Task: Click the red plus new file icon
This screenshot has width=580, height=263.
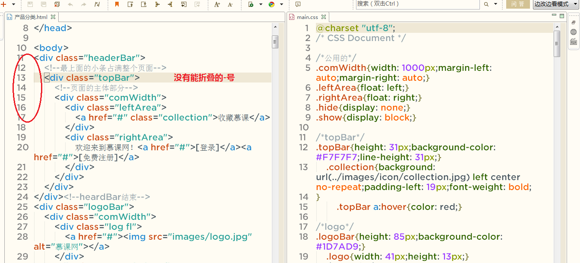Action: pyautogui.click(x=3, y=4)
